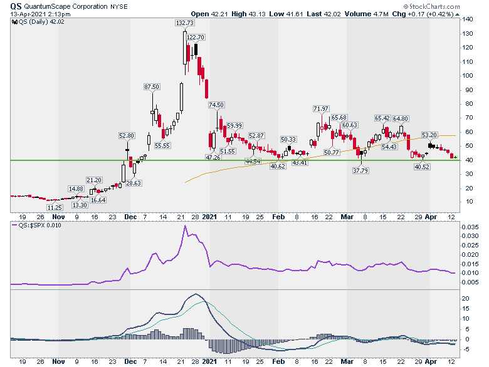Click the 16.64 price label
Image resolution: width=489 pixels, height=367 pixels.
click(x=98, y=200)
